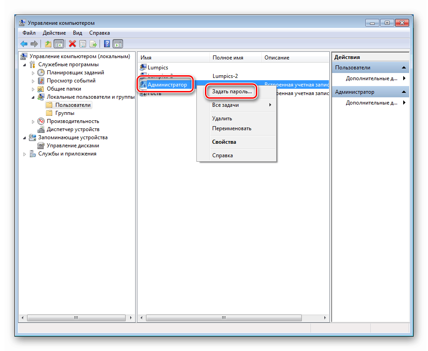Open the Файл menu
428x351 pixels.
click(29, 33)
